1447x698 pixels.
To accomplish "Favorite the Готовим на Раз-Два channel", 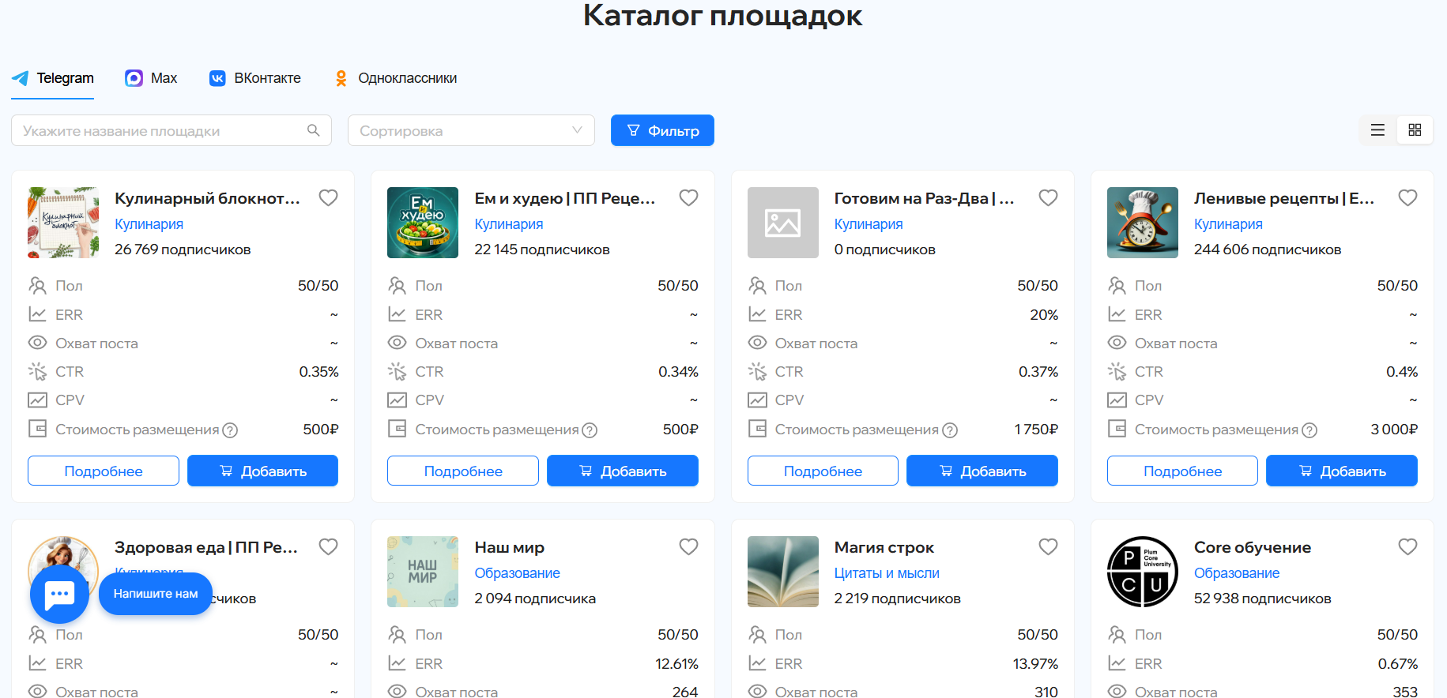I will [x=1048, y=198].
